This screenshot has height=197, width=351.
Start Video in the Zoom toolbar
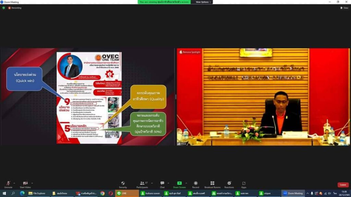(25, 184)
